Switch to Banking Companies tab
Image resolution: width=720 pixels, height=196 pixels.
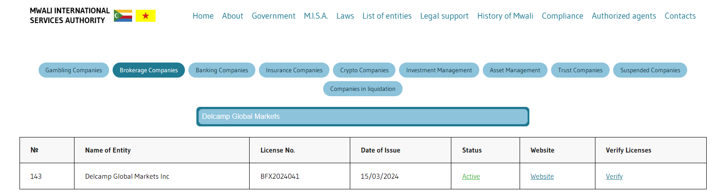click(x=222, y=70)
